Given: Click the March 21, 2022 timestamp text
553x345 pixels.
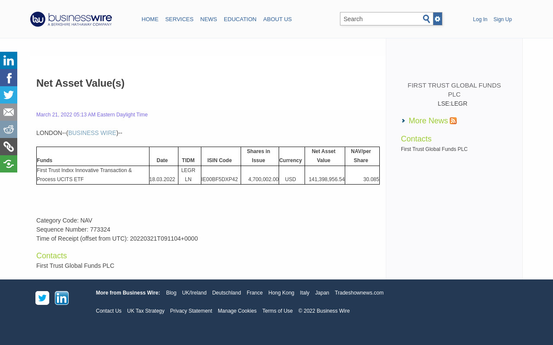Looking at the screenshot, I should (92, 115).
